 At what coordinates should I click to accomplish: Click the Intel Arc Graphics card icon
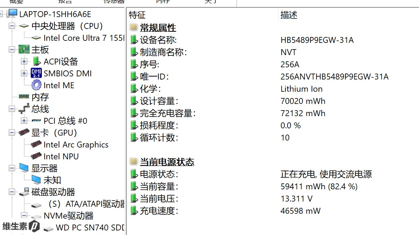[36, 145]
